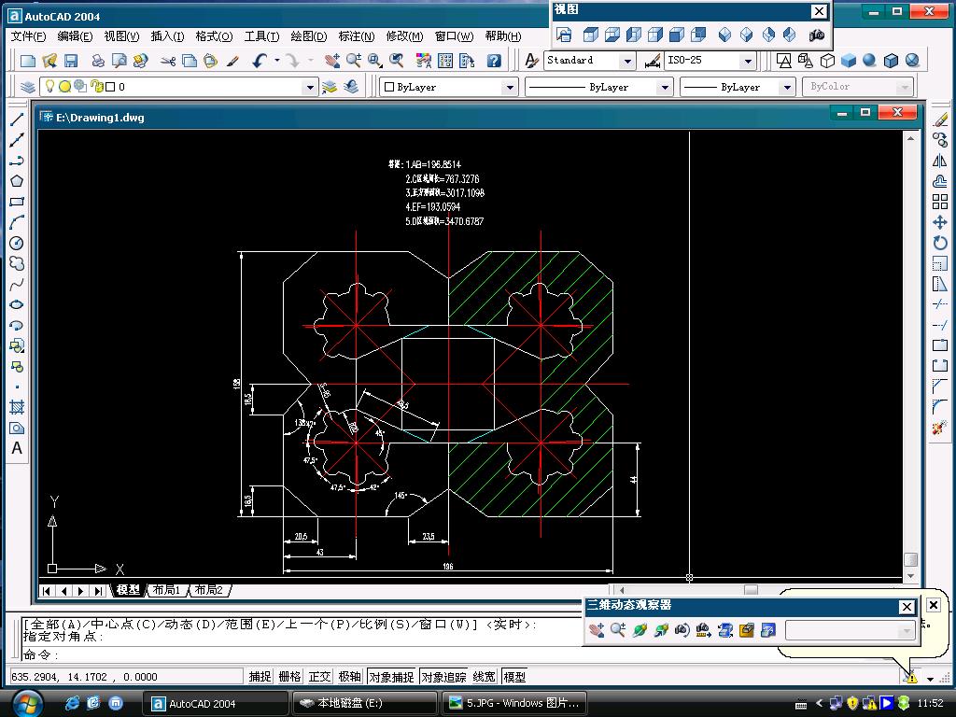Toggle 极轴 polar tracking in status bar
The width and height of the screenshot is (956, 717).
(349, 677)
